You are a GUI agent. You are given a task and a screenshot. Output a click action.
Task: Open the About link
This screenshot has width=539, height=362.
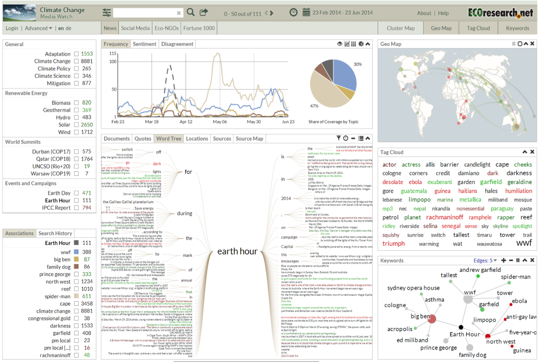point(424,13)
